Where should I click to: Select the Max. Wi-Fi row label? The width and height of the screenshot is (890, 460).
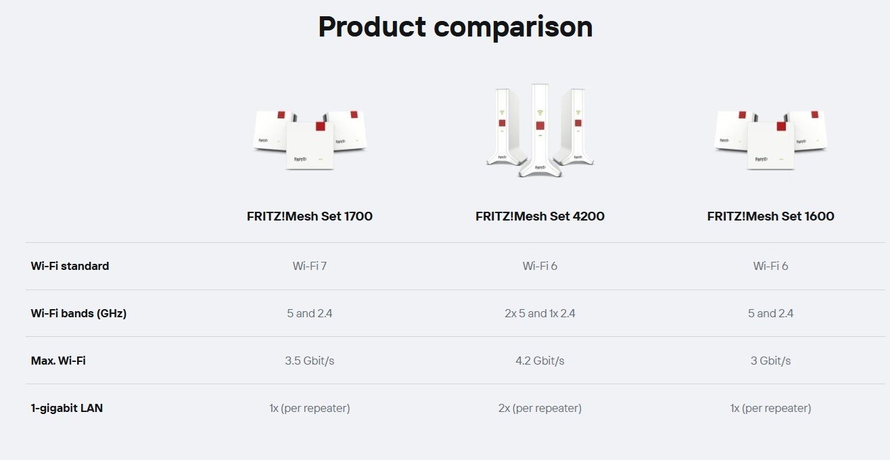58,361
